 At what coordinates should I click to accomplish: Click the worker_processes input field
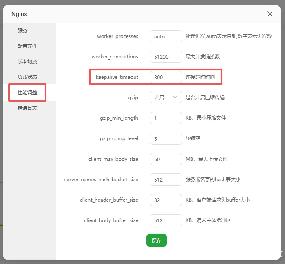point(166,36)
